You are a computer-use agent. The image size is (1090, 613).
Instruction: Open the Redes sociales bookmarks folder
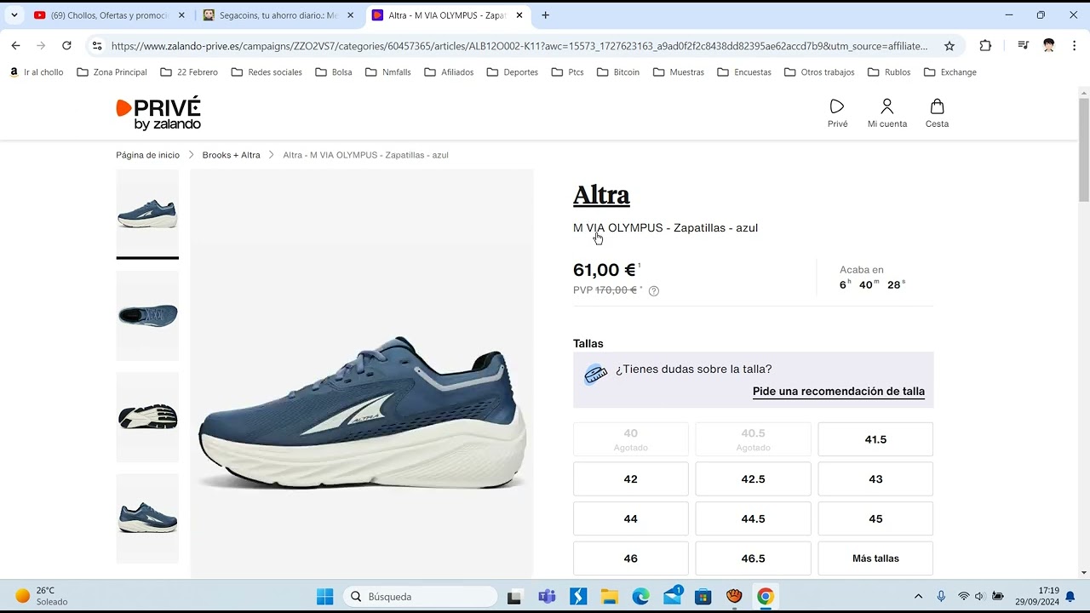(267, 72)
